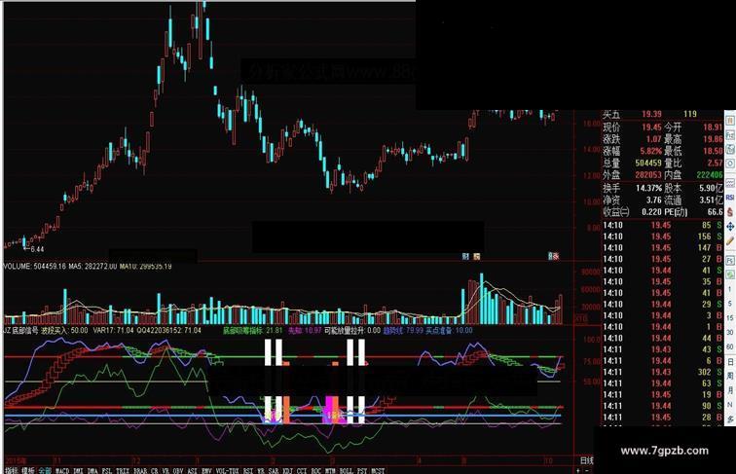Image resolution: width=736 pixels, height=474 pixels.
Task: Open the 多 multi-period button
Action: click(730, 419)
